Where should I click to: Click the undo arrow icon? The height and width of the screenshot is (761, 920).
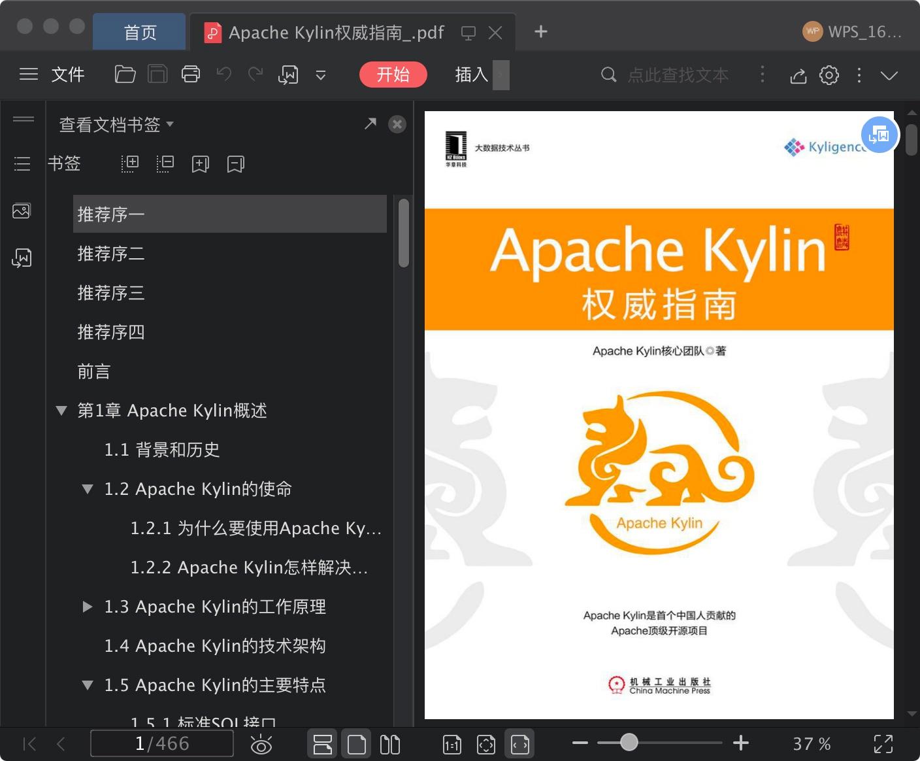[x=224, y=75]
